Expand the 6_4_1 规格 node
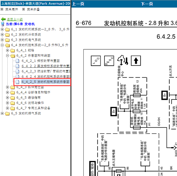This screenshot has width=177, height=176. [x=7, y=50]
